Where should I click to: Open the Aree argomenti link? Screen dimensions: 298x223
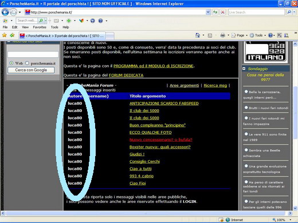click(184, 85)
